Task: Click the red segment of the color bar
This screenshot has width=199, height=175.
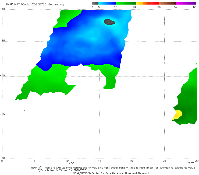Action: [154, 3]
